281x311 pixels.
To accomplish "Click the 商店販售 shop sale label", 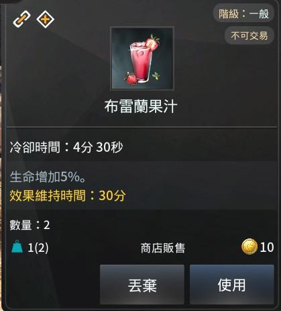I will tap(163, 248).
